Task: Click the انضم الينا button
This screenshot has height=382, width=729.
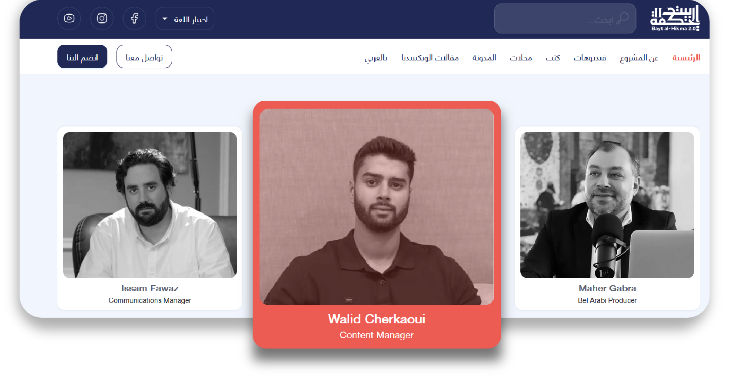Action: (x=82, y=56)
